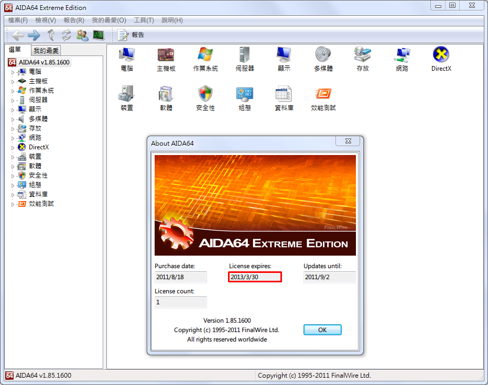Image resolution: width=488 pixels, height=385 pixels.
Task: Click the up-level arrow toolbar icon
Action: (x=51, y=35)
